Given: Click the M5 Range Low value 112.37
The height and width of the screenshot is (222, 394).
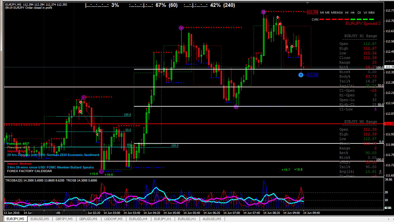Looking at the screenshot, I should click(370, 139).
